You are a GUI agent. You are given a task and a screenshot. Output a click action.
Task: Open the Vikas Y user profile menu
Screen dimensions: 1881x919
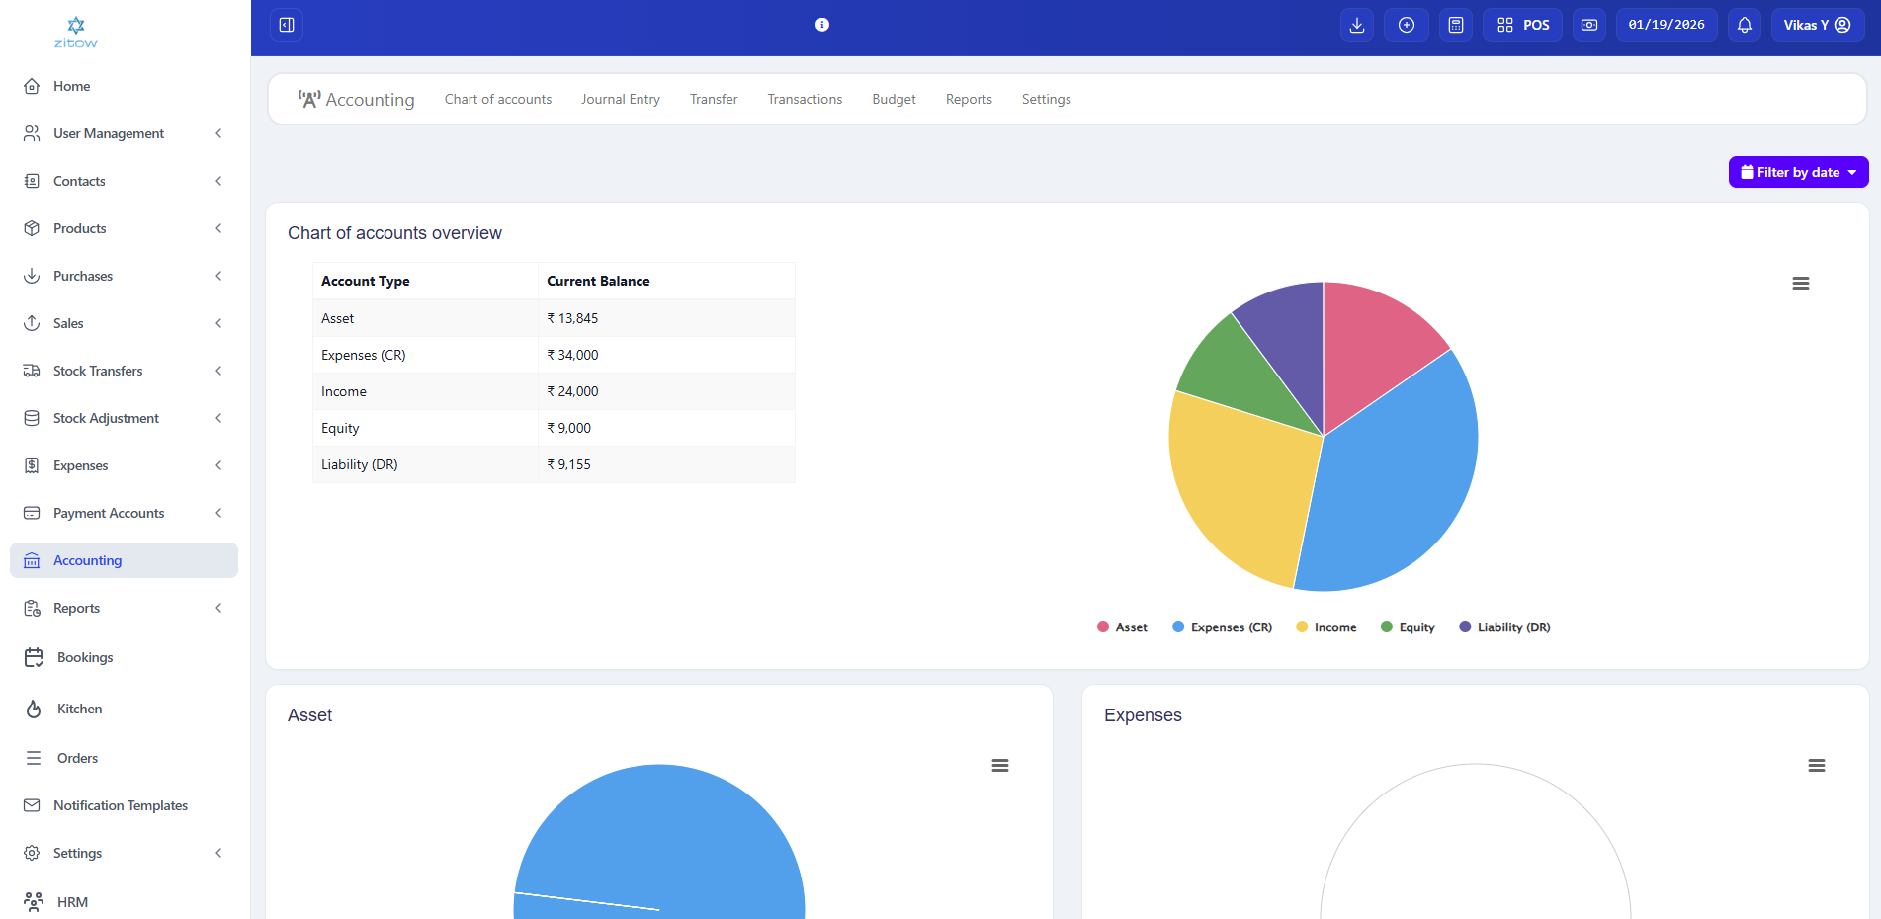point(1817,24)
